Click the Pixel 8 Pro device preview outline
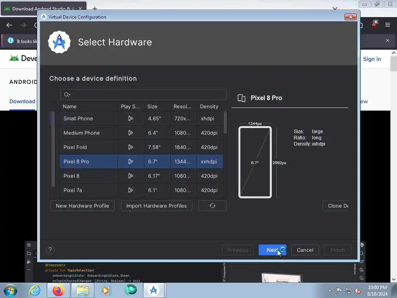This screenshot has width=397, height=298. point(255,162)
